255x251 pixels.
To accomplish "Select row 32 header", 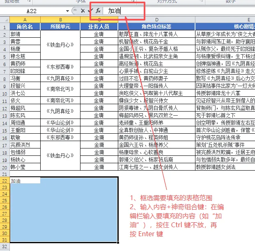I will (5, 246).
